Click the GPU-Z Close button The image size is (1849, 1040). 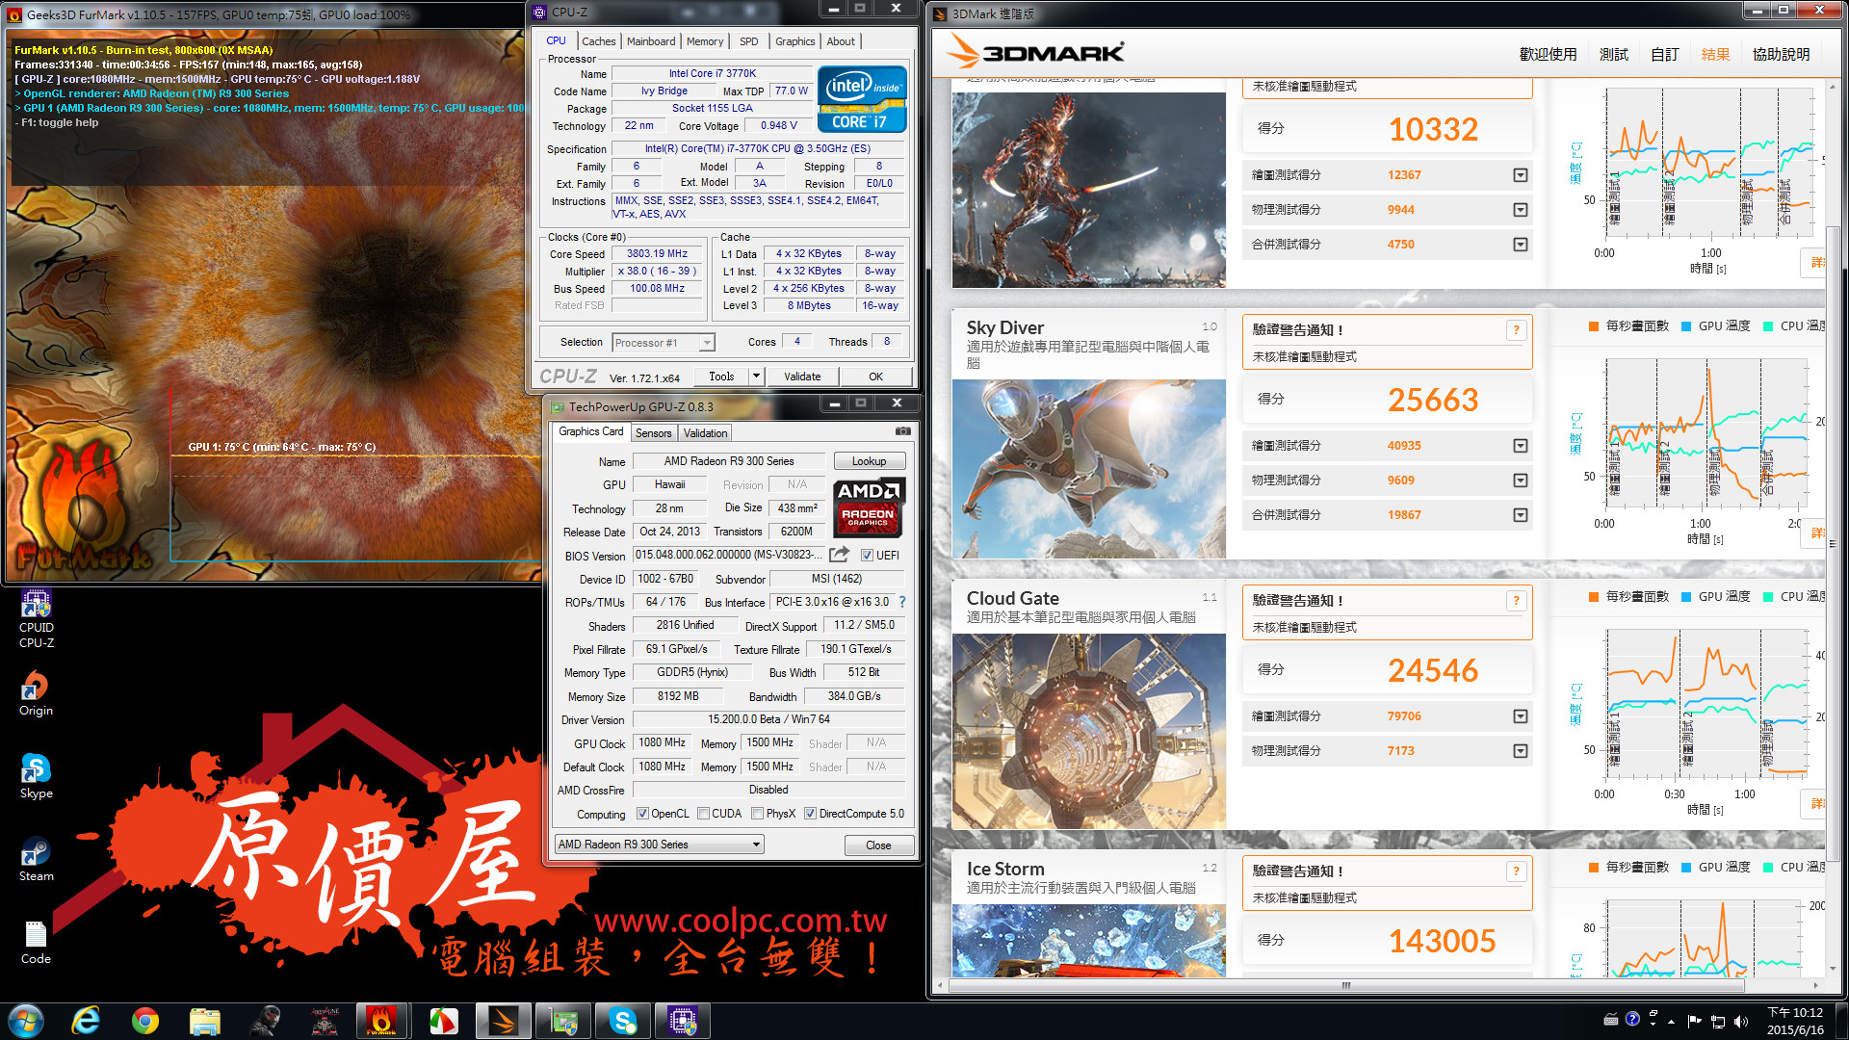tap(878, 845)
